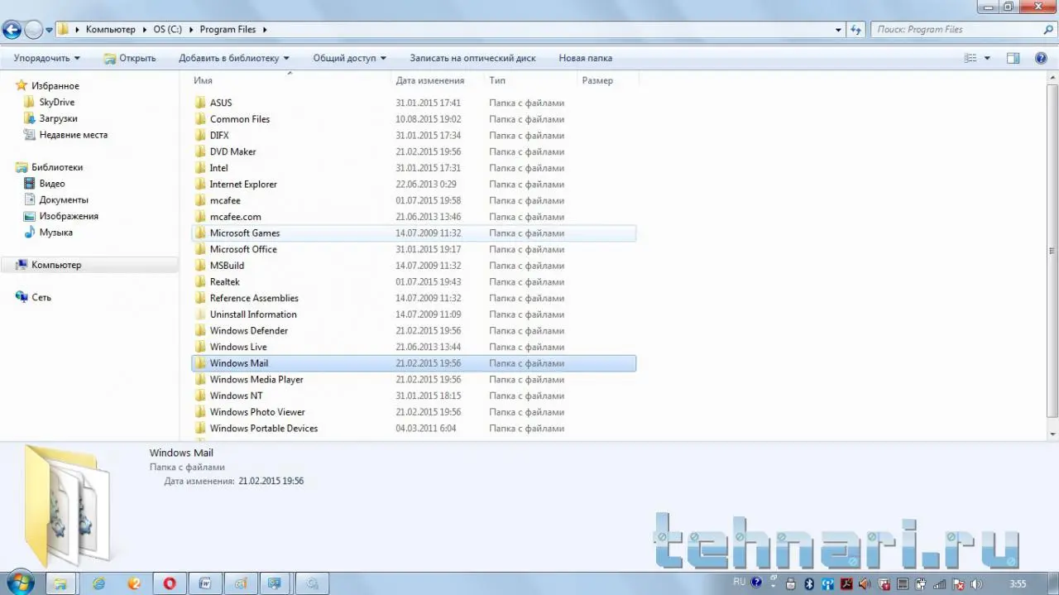This screenshot has width=1059, height=595.
Task: Click the Новая папка button
Action: click(585, 58)
